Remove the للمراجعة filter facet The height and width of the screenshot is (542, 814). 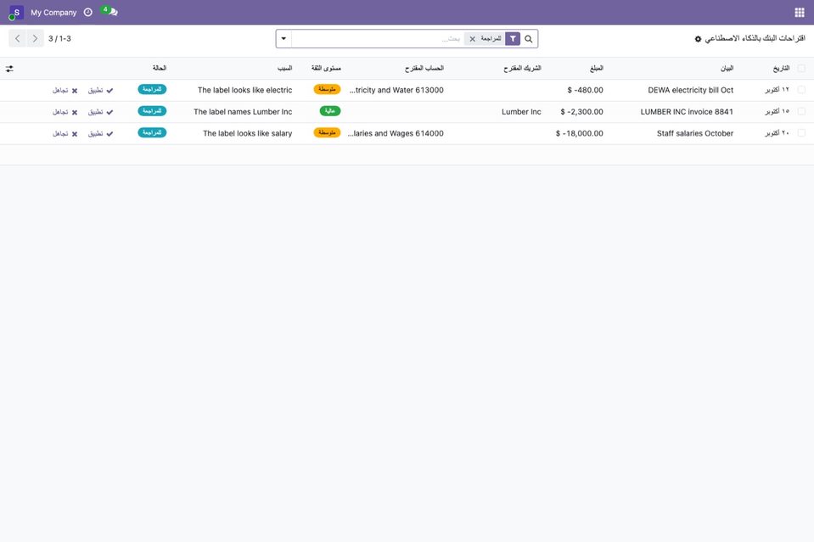tap(473, 39)
